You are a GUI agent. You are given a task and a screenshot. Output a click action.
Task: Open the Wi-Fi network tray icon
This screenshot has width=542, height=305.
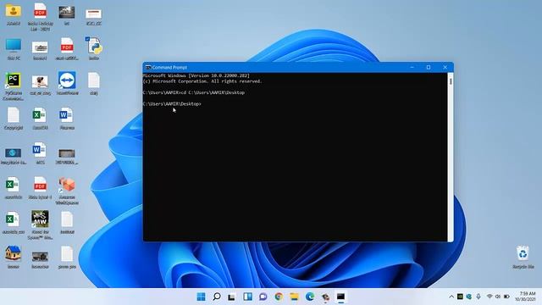pos(489,297)
